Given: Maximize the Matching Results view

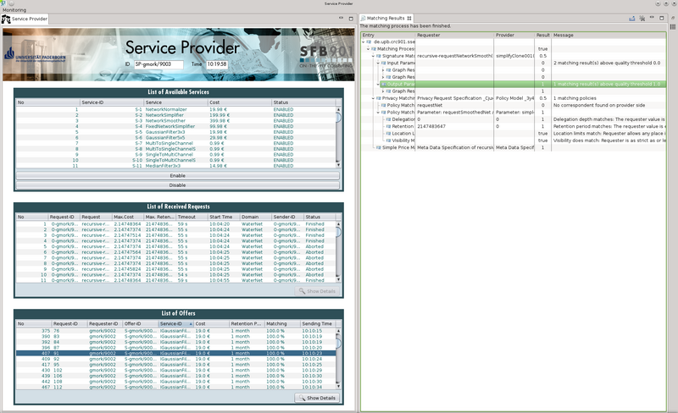Looking at the screenshot, I should click(662, 18).
